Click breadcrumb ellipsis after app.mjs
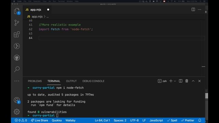Image resolution: width=219 pixels, height=123 pixels. tap(48, 17)
